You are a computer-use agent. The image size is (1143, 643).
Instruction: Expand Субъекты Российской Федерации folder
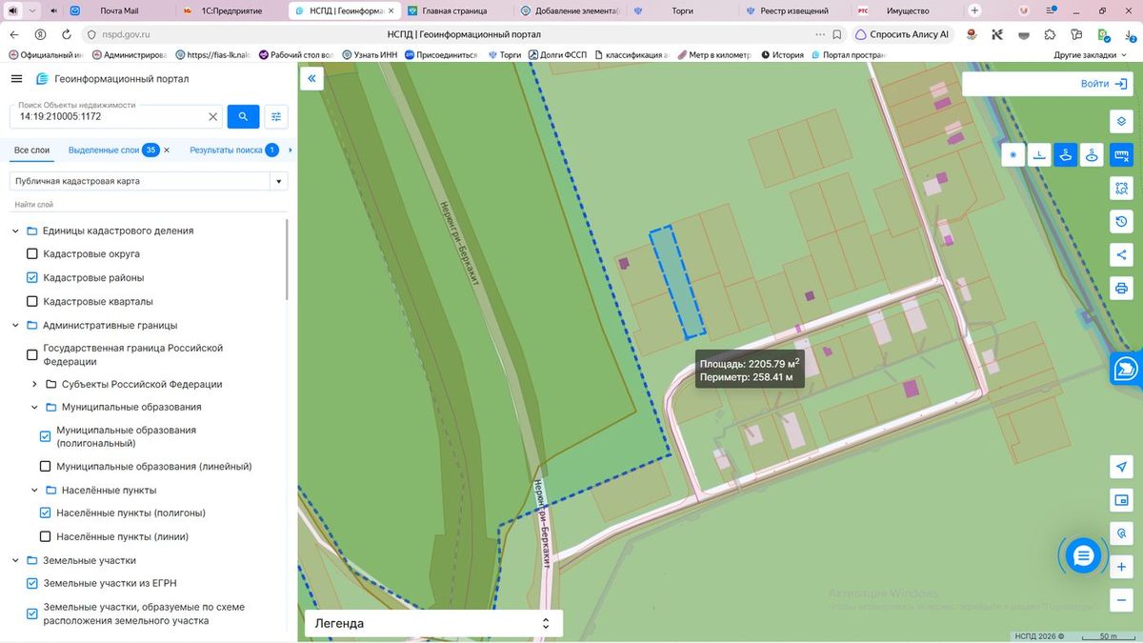pos(35,384)
